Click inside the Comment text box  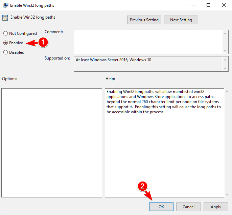pos(148,42)
